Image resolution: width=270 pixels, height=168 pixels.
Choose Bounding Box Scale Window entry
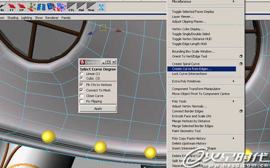pos(193,52)
